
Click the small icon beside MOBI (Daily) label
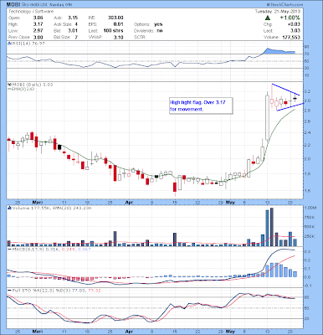pyautogui.click(x=9, y=85)
